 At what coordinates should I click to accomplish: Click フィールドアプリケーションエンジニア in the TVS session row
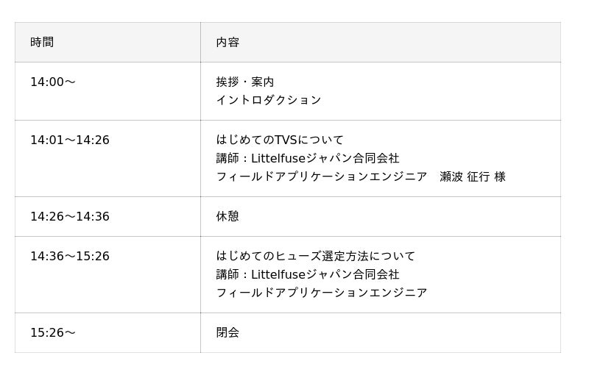coord(322,176)
